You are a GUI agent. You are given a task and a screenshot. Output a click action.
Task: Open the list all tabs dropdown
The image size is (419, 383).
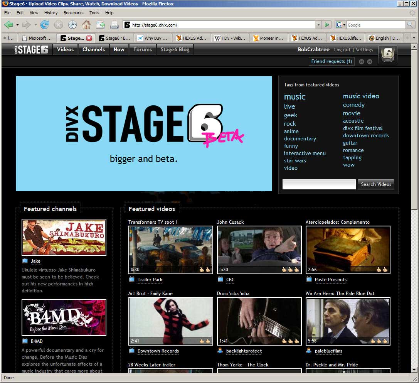[414, 38]
